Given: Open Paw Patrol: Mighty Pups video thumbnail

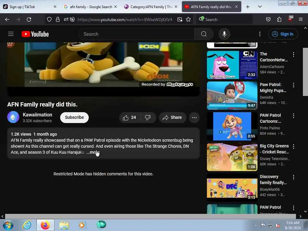Looking at the screenshot, I should tap(232, 95).
